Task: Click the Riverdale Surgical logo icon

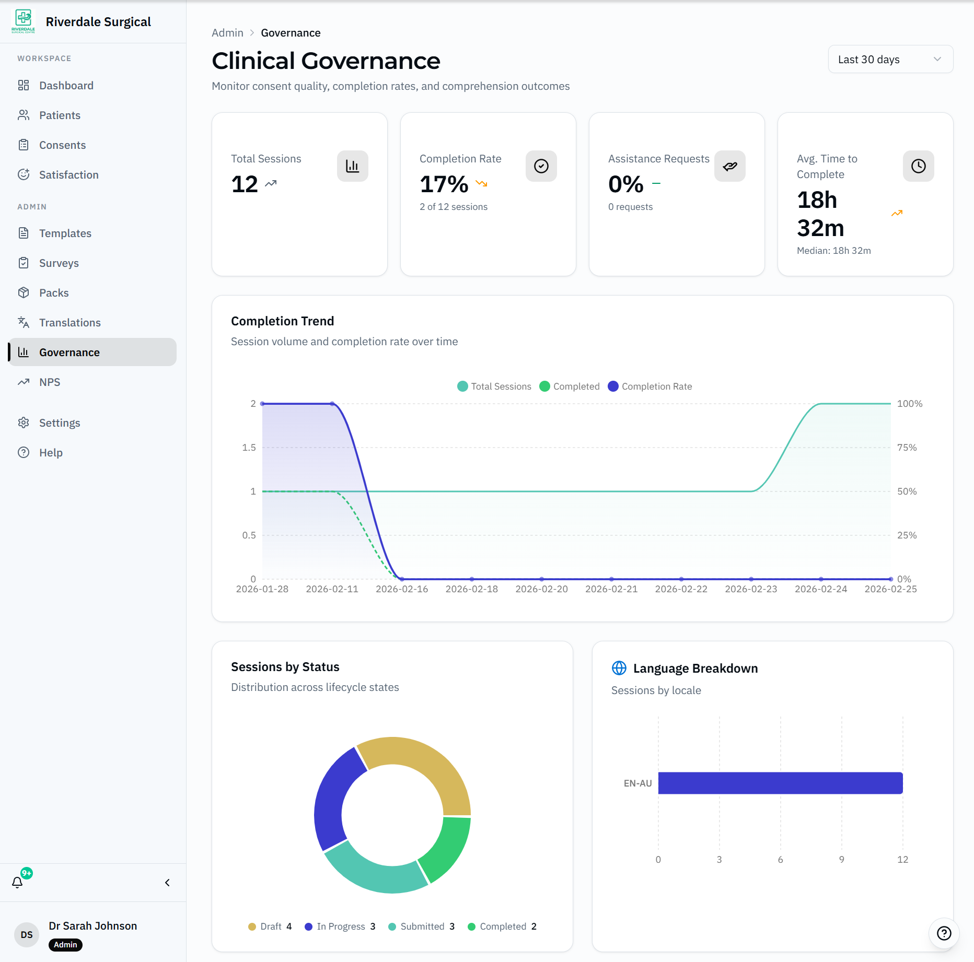Action: click(24, 21)
